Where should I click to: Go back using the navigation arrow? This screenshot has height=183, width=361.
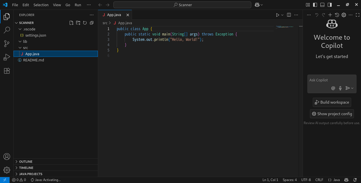tap(100, 5)
